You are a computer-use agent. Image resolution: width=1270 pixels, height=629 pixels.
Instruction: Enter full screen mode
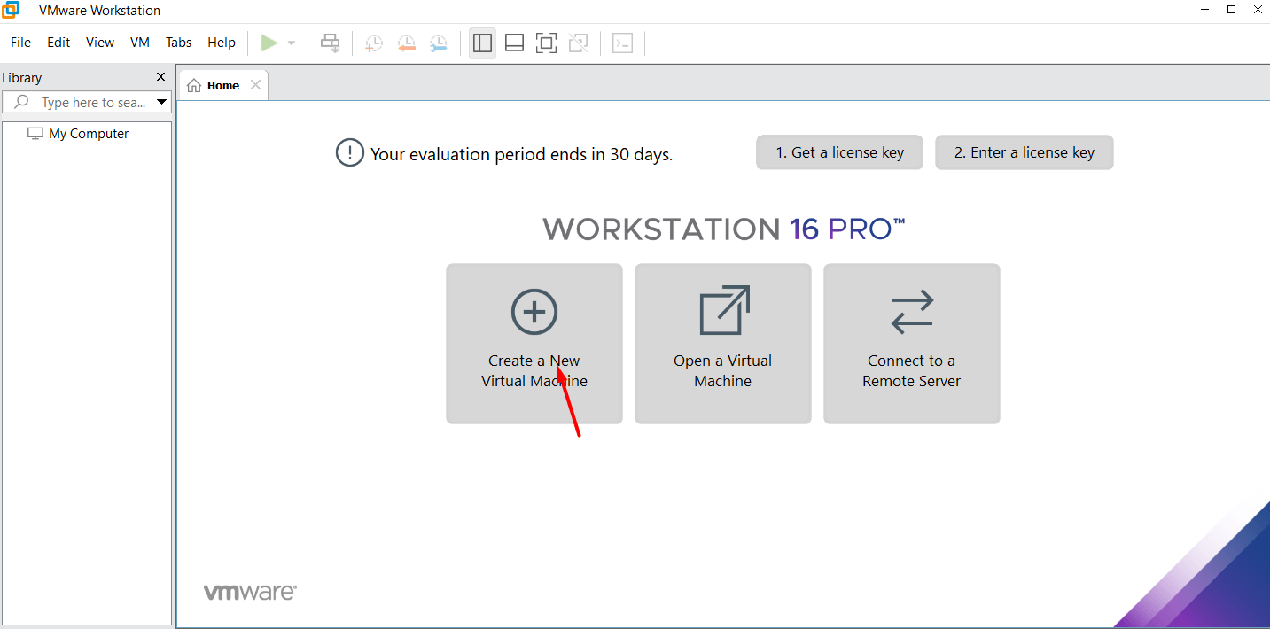(x=546, y=43)
